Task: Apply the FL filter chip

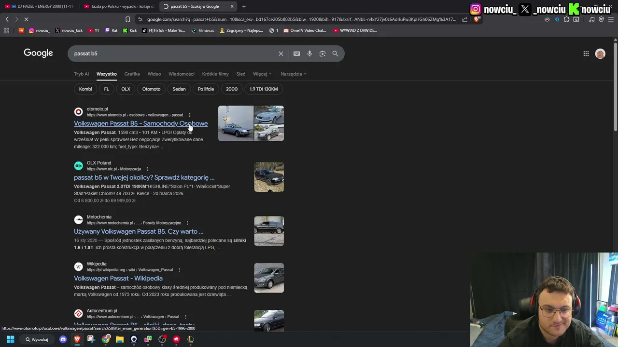Action: coord(107,89)
